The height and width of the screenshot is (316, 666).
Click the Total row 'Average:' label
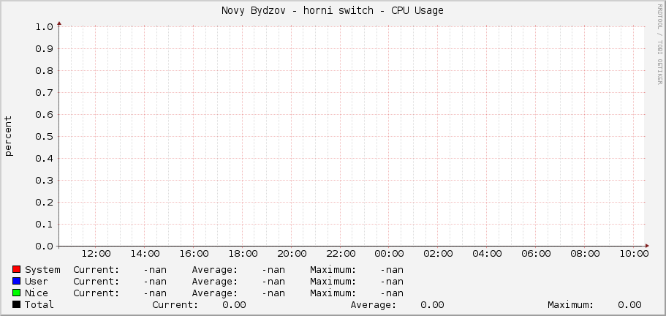[374, 304]
